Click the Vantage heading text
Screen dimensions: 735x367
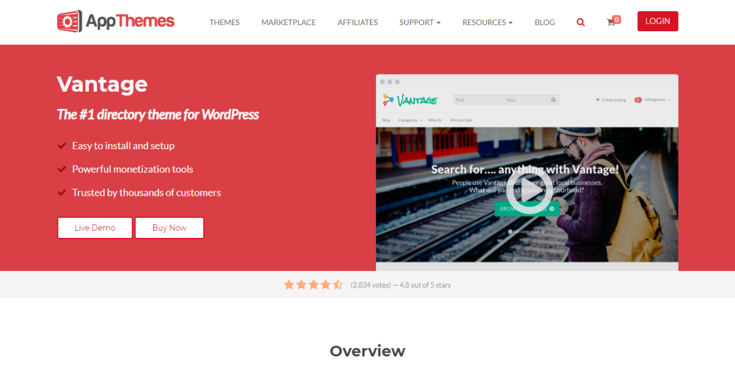[x=102, y=84]
